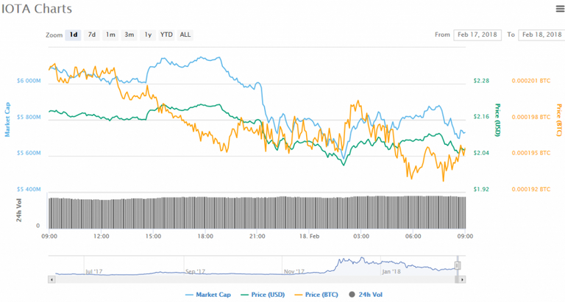Click navigator timeline near Nov '17

(x=294, y=271)
